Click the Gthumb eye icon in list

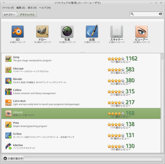pos(8,114)
